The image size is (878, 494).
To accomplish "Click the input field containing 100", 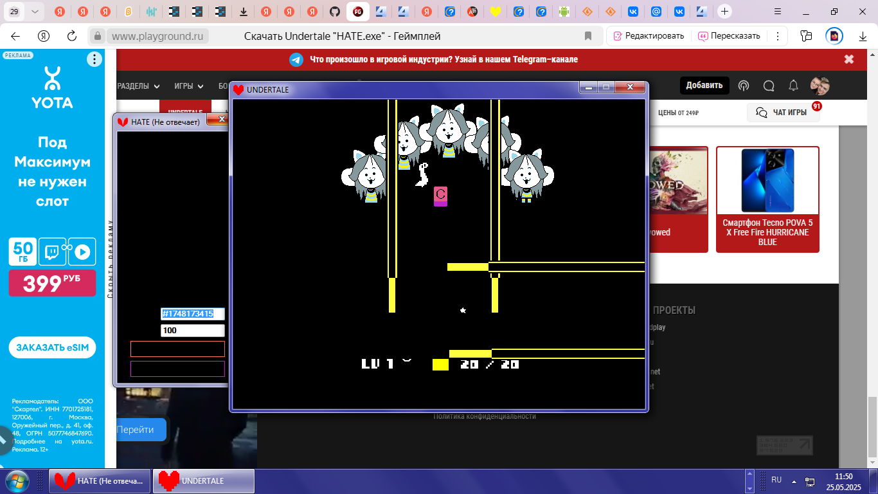I will coord(192,331).
